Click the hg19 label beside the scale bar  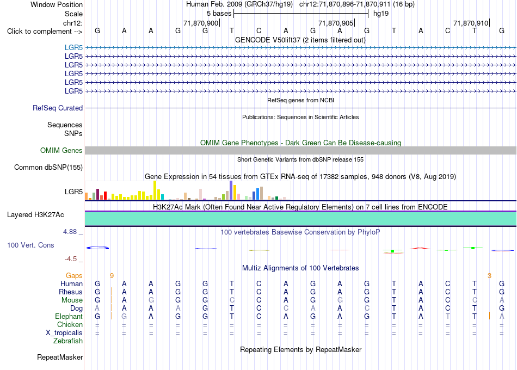tap(381, 14)
